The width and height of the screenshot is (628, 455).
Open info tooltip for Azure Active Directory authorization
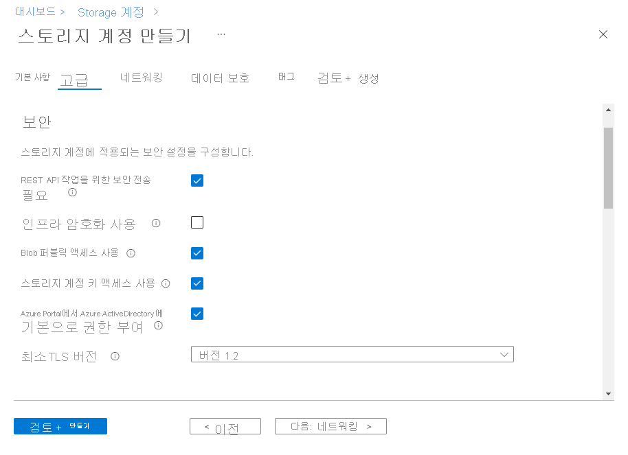158,327
